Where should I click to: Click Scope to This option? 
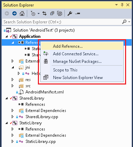(65, 70)
